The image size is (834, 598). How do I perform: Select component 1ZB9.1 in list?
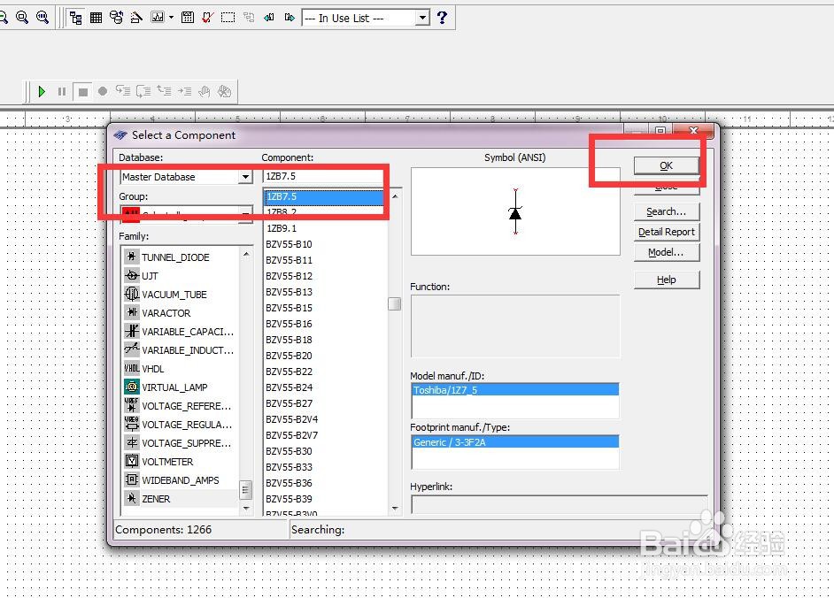click(325, 228)
